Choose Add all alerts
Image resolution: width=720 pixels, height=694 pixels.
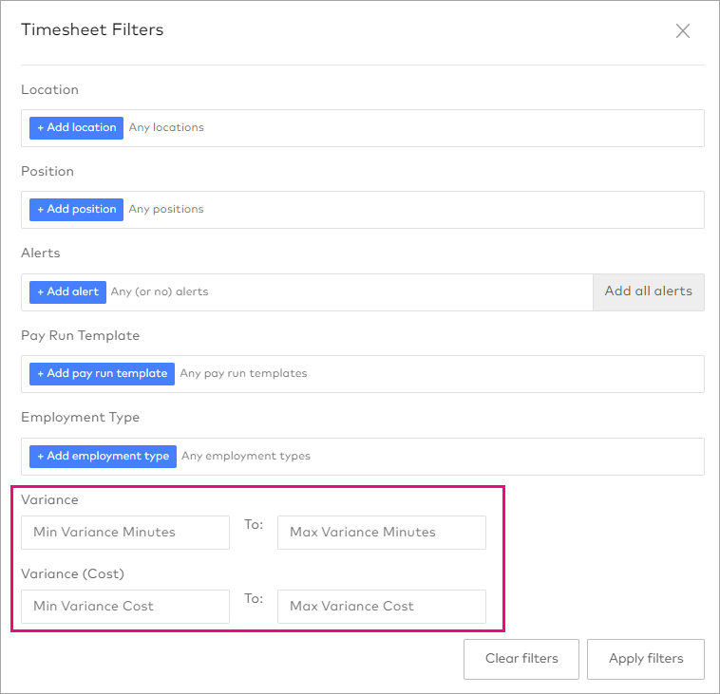pos(648,291)
